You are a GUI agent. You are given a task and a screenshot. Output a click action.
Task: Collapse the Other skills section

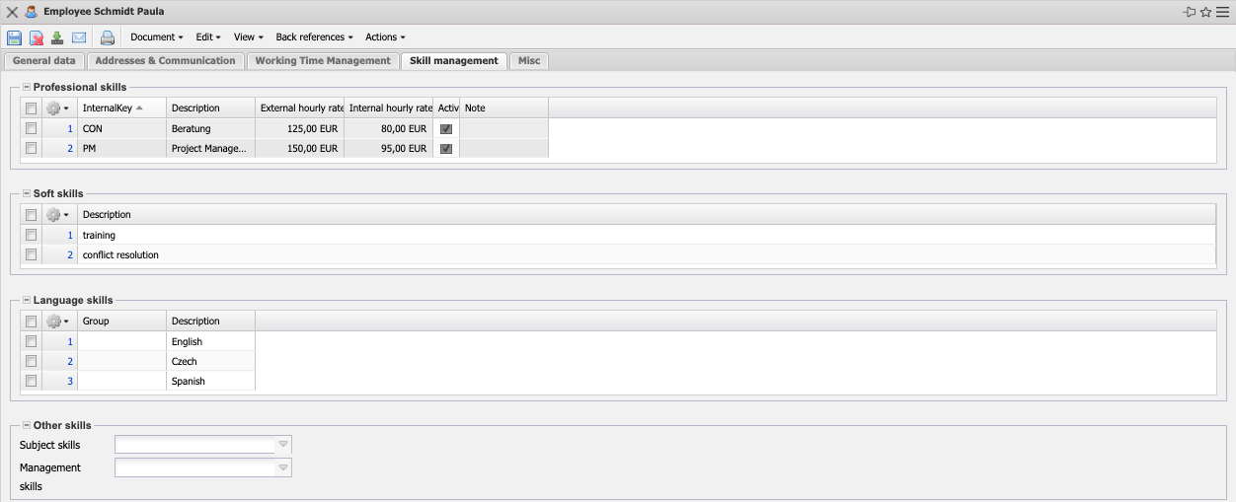[27, 425]
